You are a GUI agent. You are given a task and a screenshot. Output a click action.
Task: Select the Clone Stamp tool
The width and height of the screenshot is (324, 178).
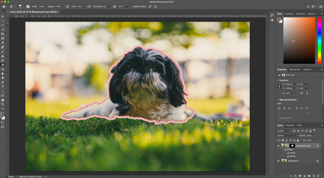3,56
